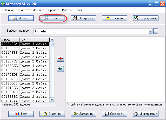This screenshot has height=120, width=166.
Task: Click the Тип column header
Action: [x=34, y=40]
